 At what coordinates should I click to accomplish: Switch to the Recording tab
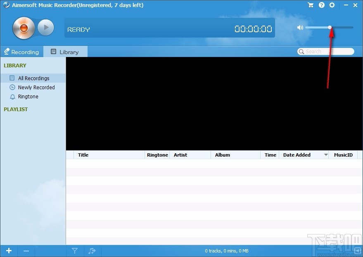[21, 52]
